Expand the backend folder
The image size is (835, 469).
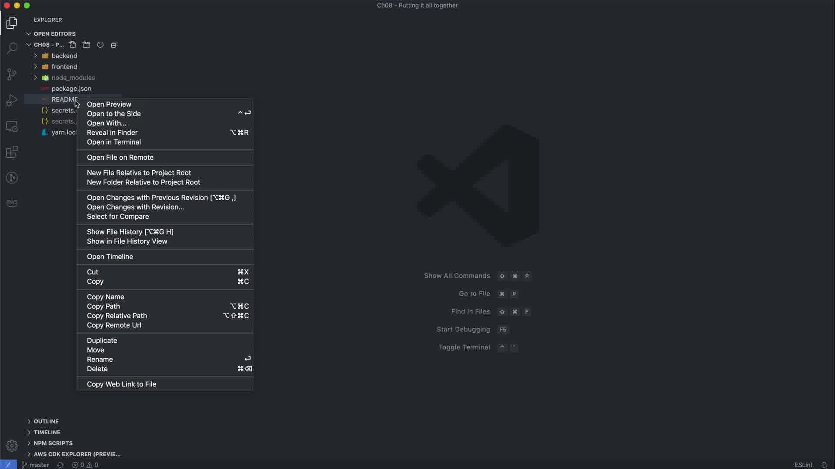(x=64, y=56)
